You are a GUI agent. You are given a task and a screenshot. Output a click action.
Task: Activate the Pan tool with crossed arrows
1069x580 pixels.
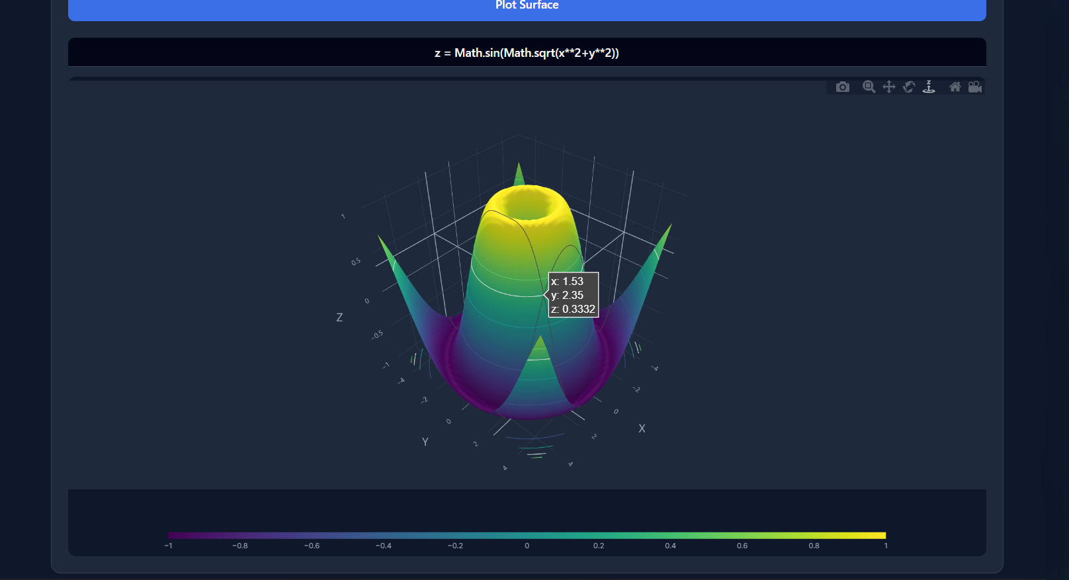coord(888,87)
